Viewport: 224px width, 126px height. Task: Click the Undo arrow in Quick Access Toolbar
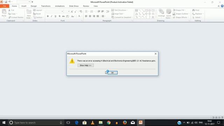pyautogui.click(x=9, y=2)
